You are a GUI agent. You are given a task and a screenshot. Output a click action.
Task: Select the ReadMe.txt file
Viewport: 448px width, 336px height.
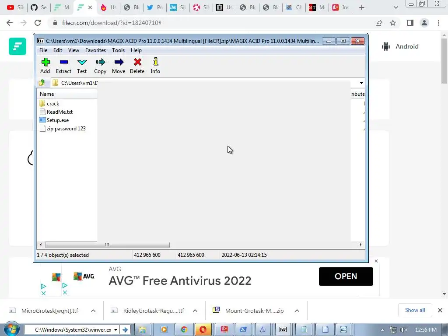59,112
